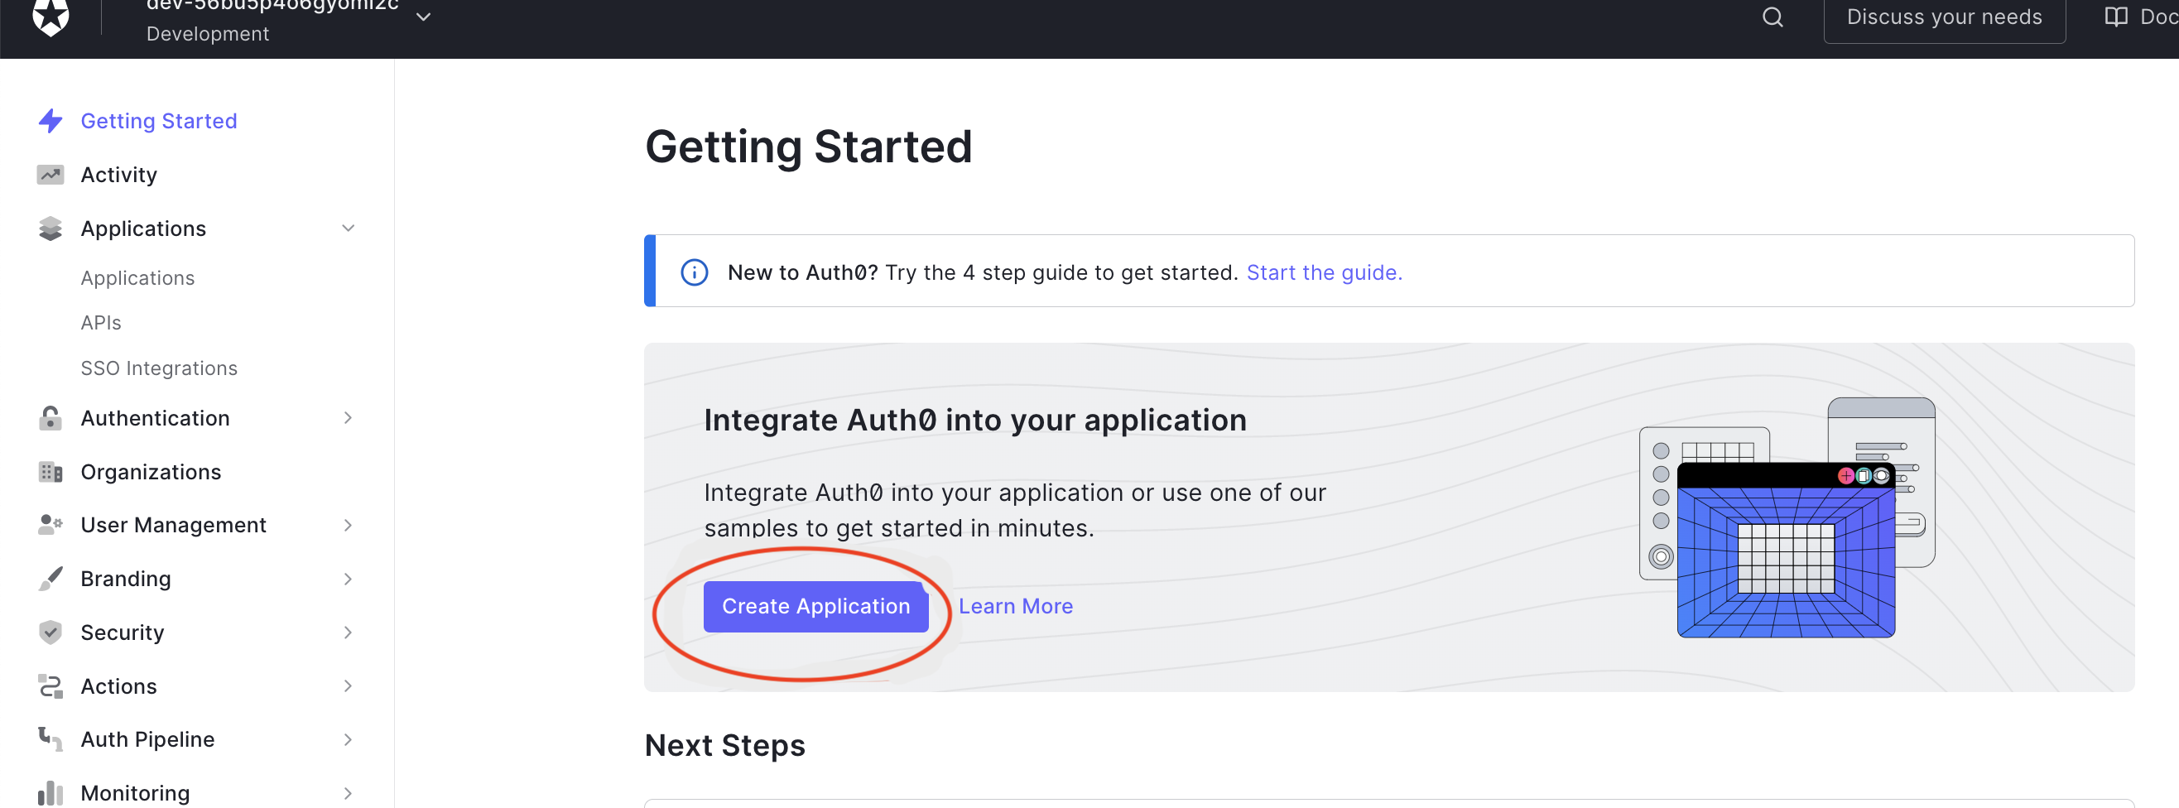2179x808 pixels.
Task: Click the Monitoring bar chart icon
Action: click(x=51, y=794)
